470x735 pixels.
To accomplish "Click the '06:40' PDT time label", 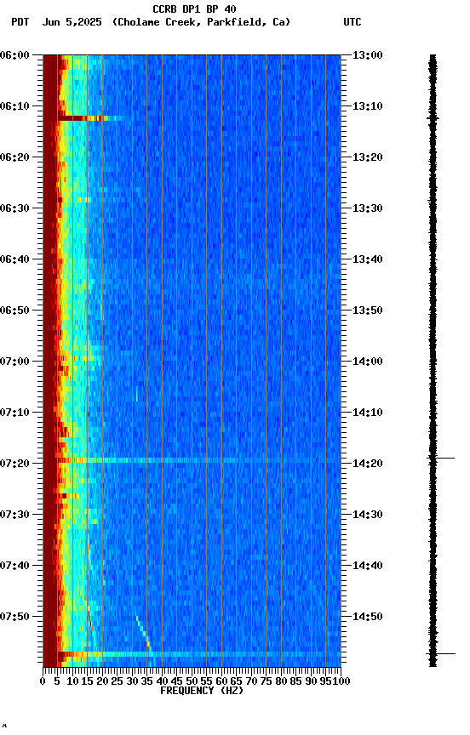I will pos(14,259).
